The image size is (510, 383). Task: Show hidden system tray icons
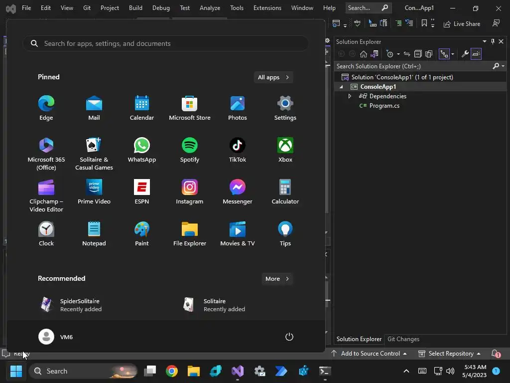click(x=406, y=371)
